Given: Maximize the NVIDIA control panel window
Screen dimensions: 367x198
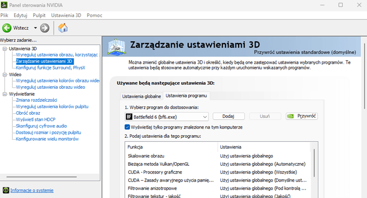Looking at the screenshot, I should 340,5.
